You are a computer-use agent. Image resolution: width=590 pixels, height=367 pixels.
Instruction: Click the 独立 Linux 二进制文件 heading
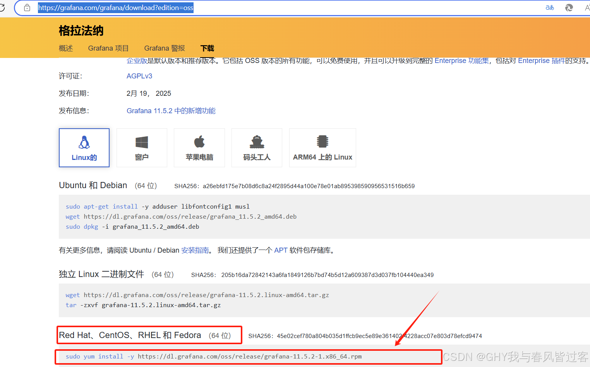pos(101,274)
